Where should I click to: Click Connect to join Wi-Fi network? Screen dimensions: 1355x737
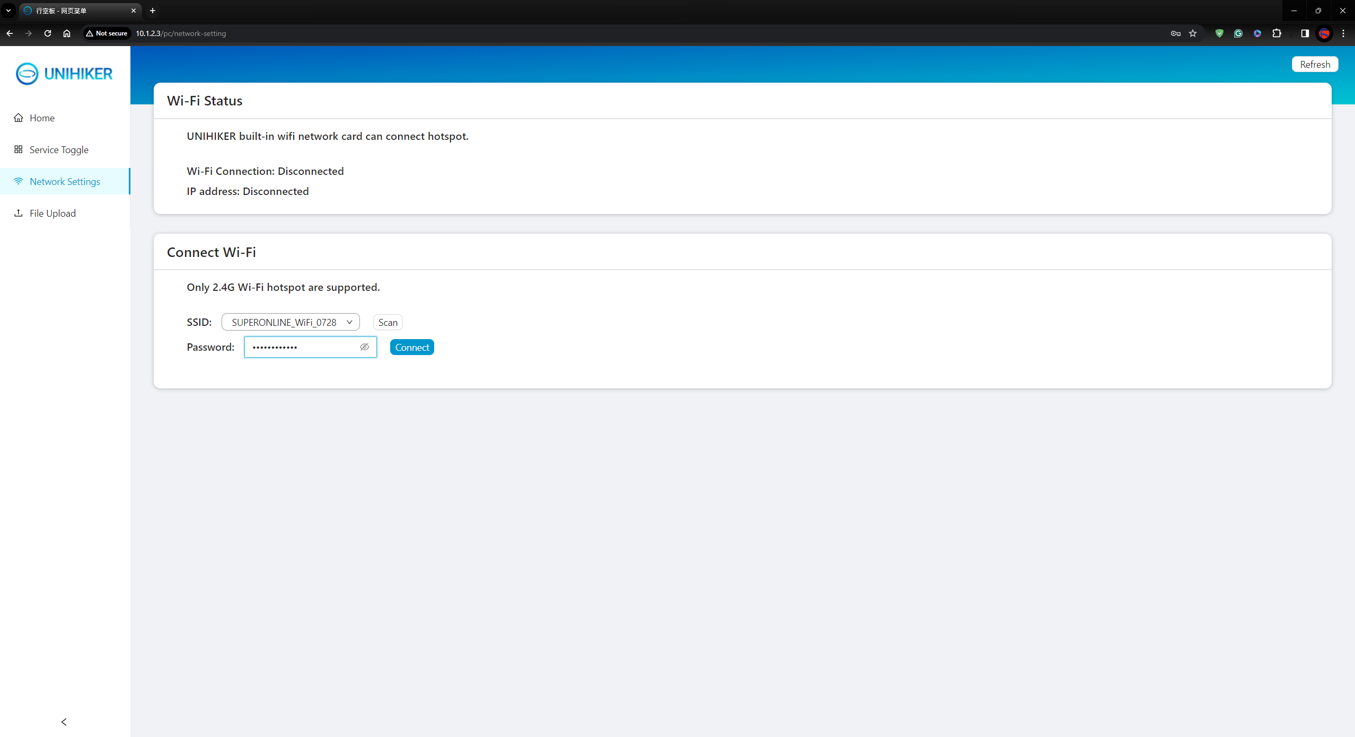[x=412, y=347]
